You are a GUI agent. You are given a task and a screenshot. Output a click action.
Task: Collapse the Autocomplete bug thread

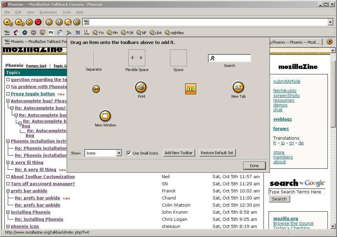8,101
